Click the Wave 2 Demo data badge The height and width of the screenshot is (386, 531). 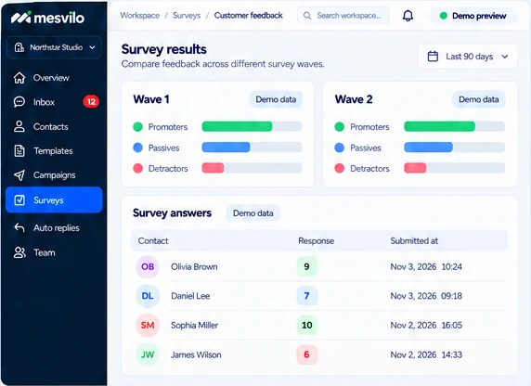coord(479,99)
